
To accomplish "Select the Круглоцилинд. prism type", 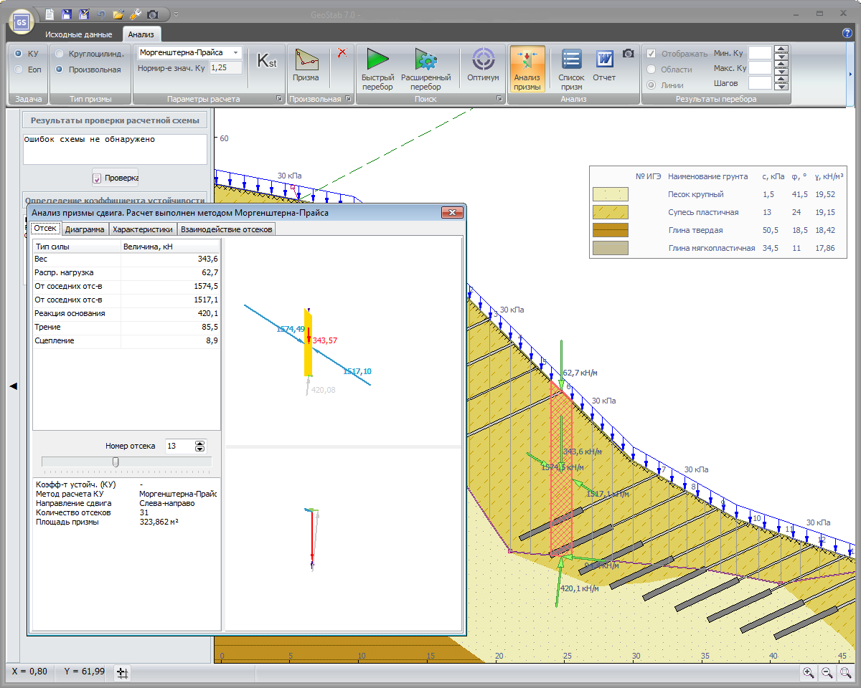I will pyautogui.click(x=60, y=53).
